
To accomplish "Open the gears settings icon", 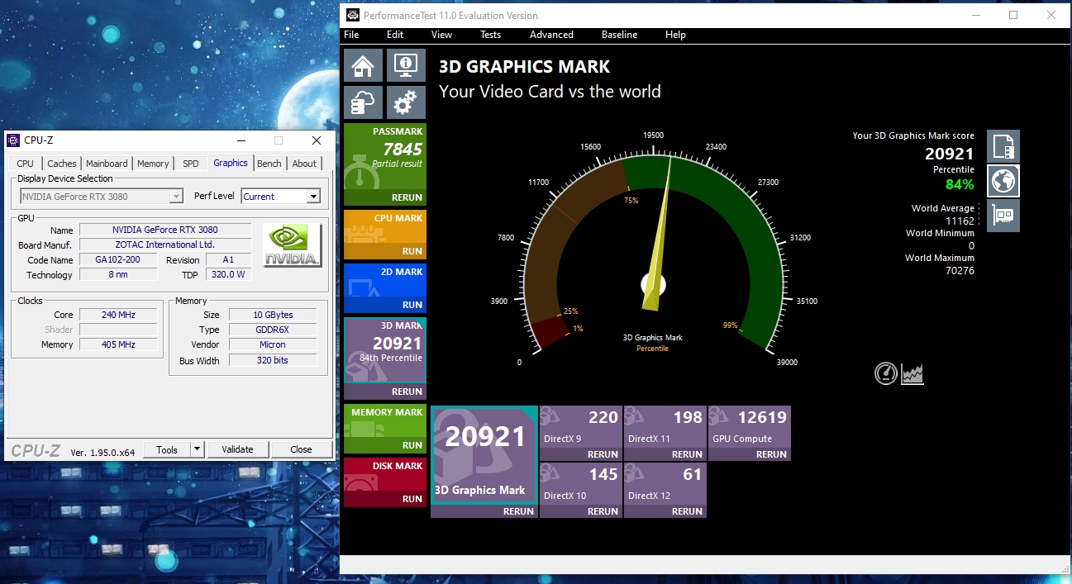I will [x=406, y=102].
